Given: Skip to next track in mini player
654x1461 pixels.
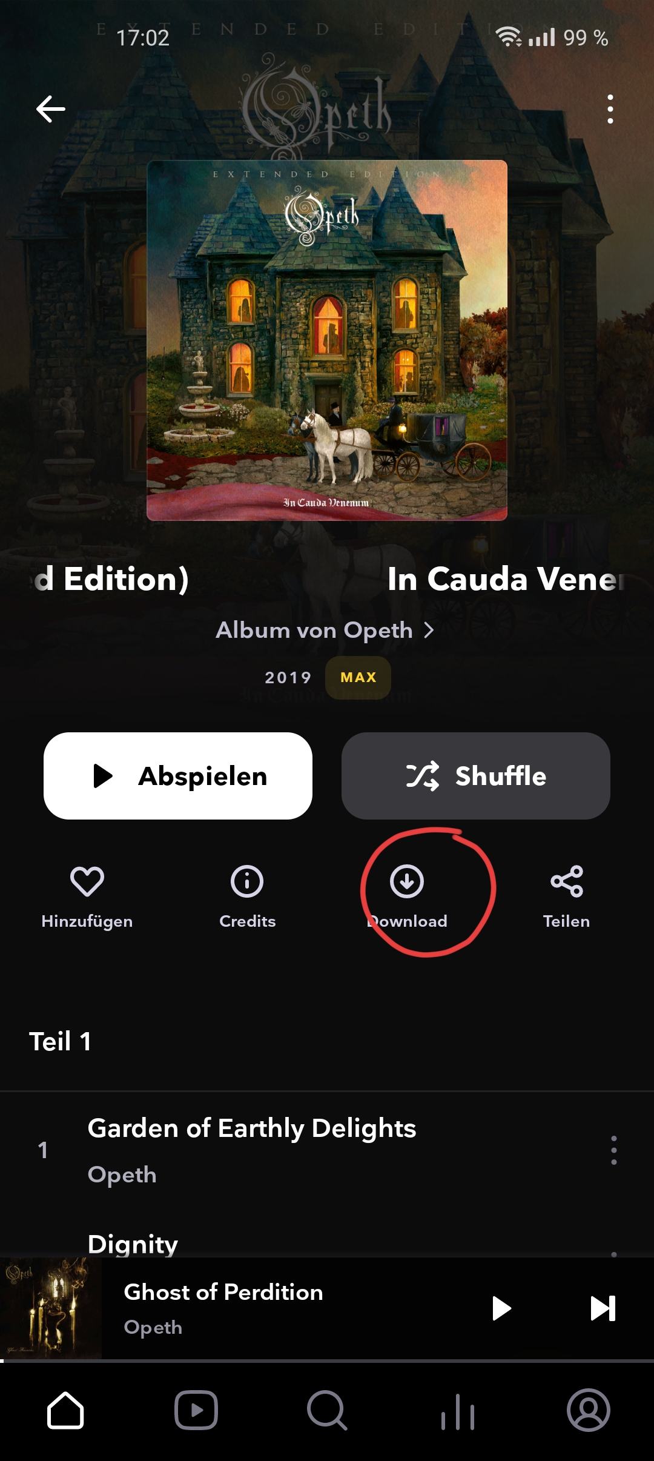Looking at the screenshot, I should (603, 1308).
